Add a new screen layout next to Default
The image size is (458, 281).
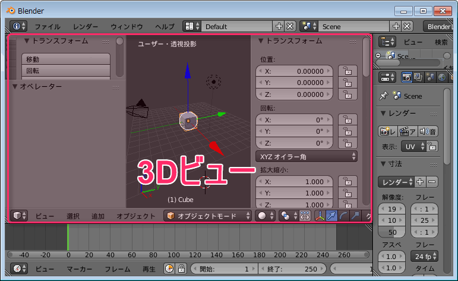(279, 26)
